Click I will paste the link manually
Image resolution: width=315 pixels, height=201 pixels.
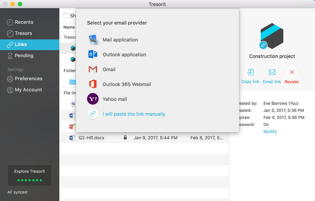pos(134,114)
